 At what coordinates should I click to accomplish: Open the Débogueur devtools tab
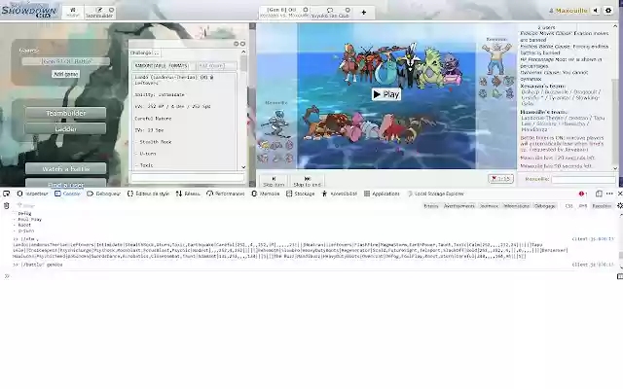(103, 194)
